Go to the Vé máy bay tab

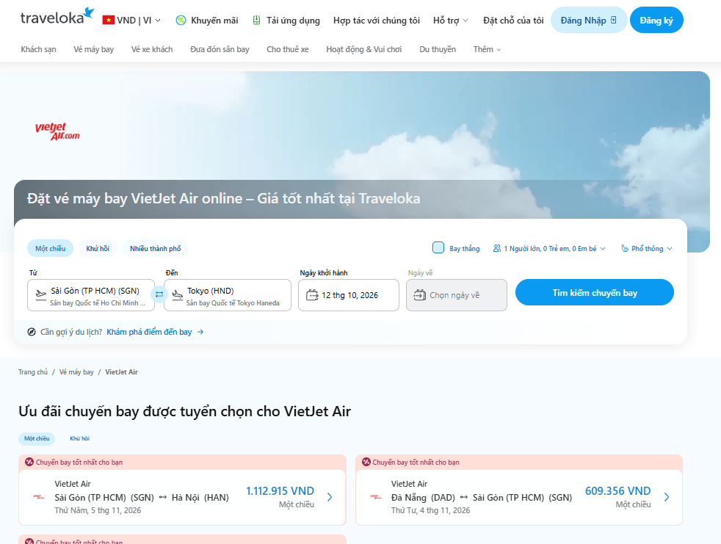pos(94,49)
